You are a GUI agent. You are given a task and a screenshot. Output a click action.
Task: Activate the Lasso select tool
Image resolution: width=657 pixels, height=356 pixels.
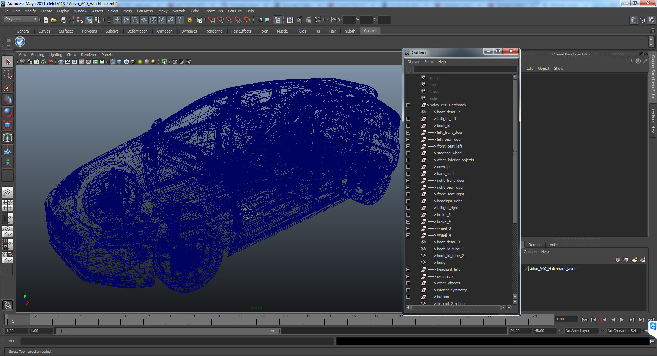tap(8, 75)
